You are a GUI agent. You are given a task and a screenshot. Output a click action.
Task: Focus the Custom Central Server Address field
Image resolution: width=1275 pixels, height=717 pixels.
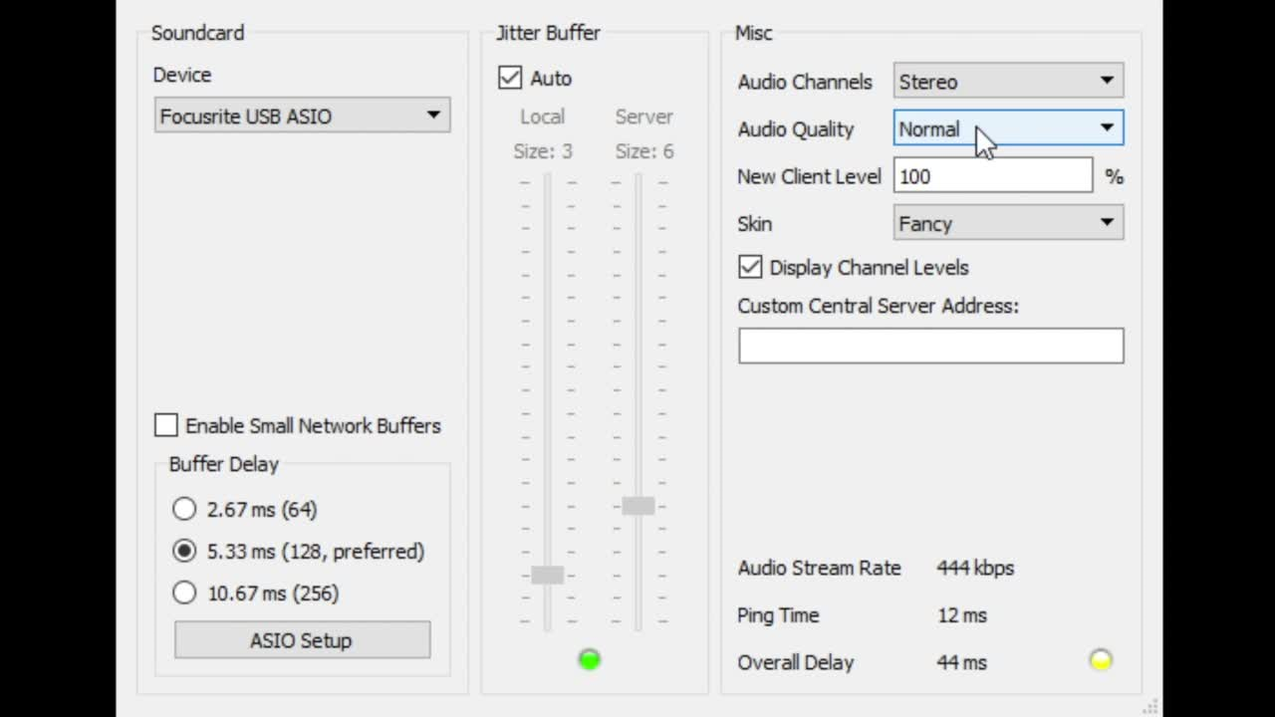tap(930, 346)
